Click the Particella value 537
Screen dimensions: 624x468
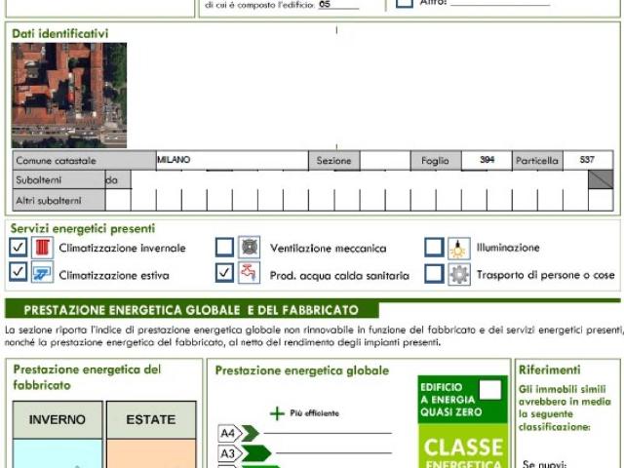tap(588, 160)
